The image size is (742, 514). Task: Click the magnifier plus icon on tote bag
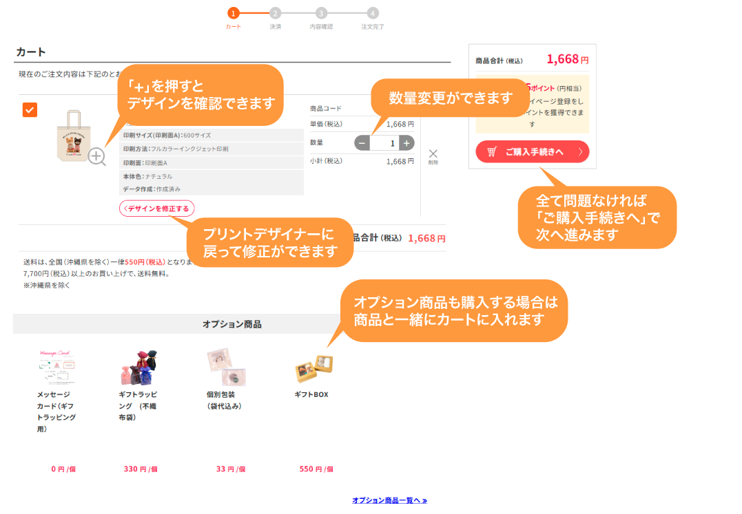coord(97,157)
